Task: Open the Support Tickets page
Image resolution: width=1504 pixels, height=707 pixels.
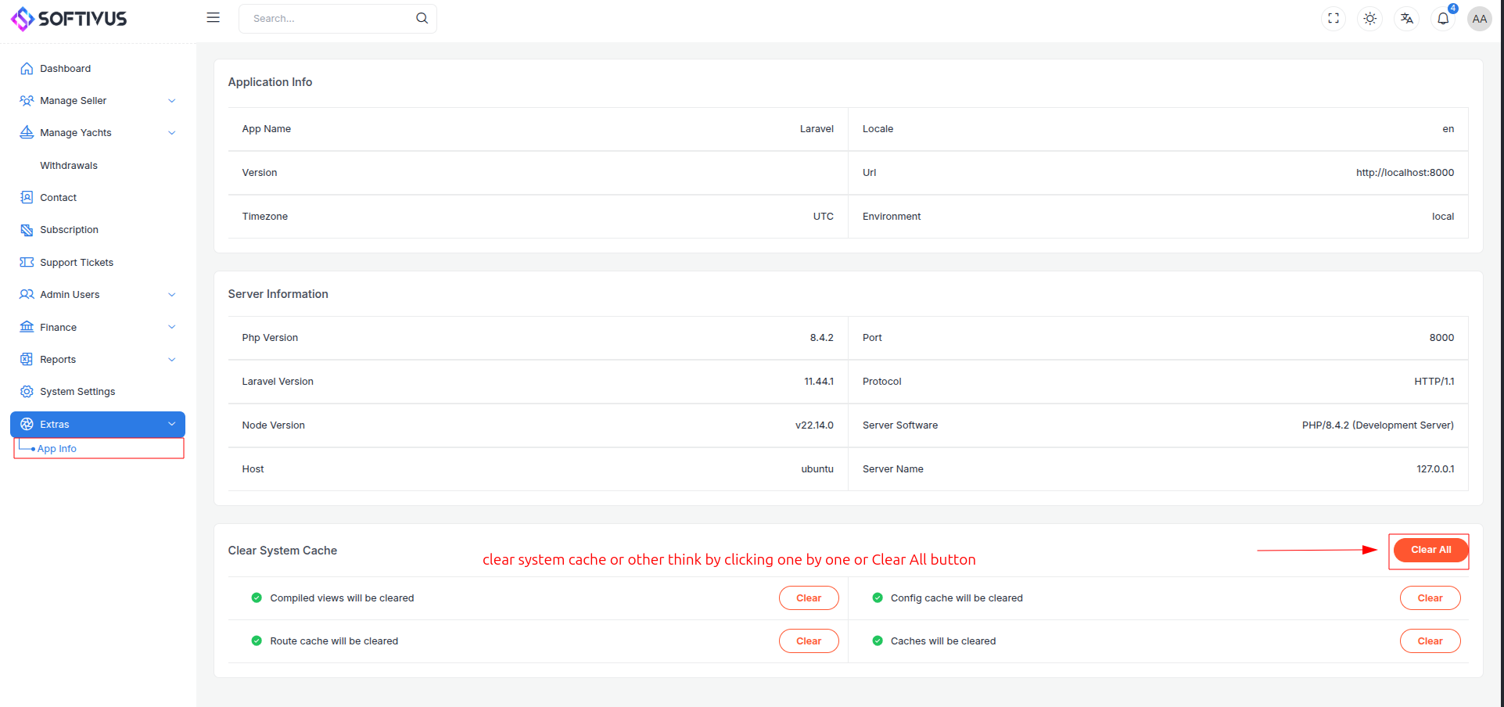Action: point(76,263)
